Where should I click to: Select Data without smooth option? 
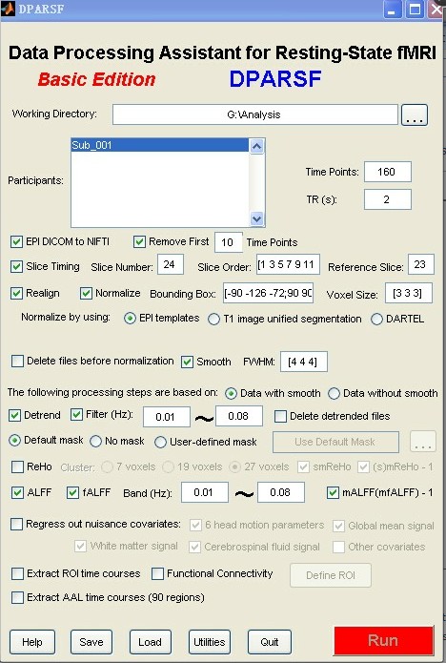click(x=334, y=394)
